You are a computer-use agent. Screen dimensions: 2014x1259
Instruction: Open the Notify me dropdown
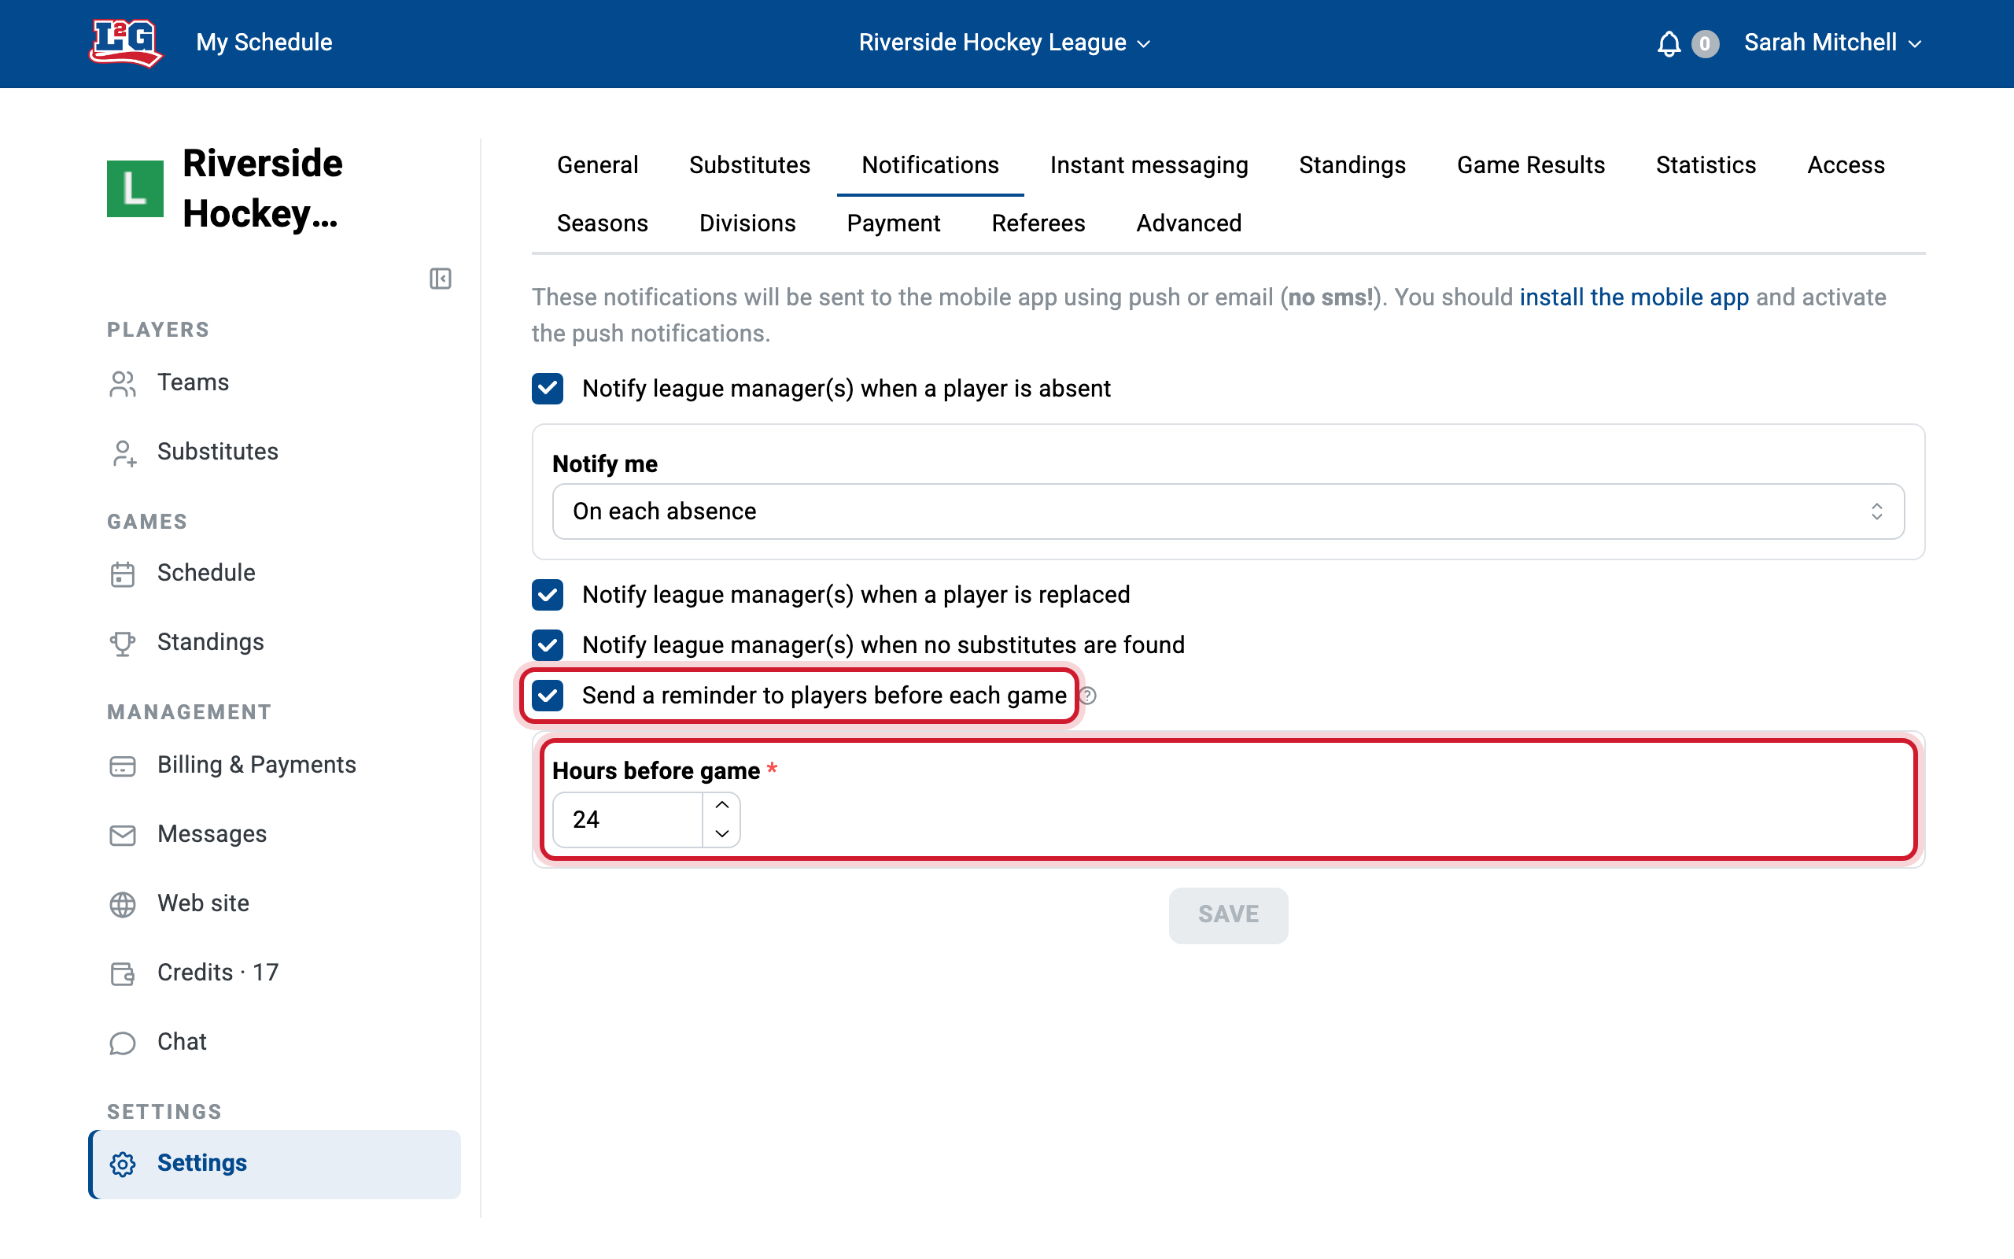[x=1228, y=511]
